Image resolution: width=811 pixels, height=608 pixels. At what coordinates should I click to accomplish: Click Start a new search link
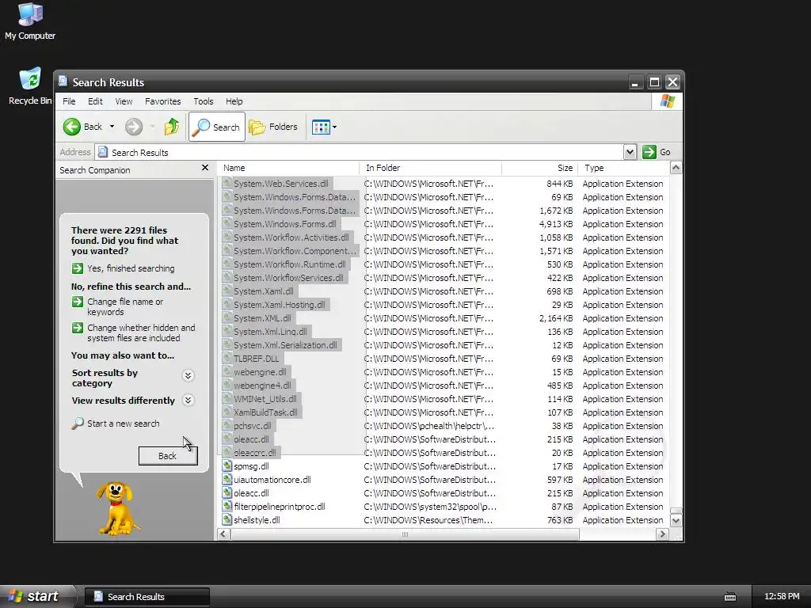coord(123,424)
